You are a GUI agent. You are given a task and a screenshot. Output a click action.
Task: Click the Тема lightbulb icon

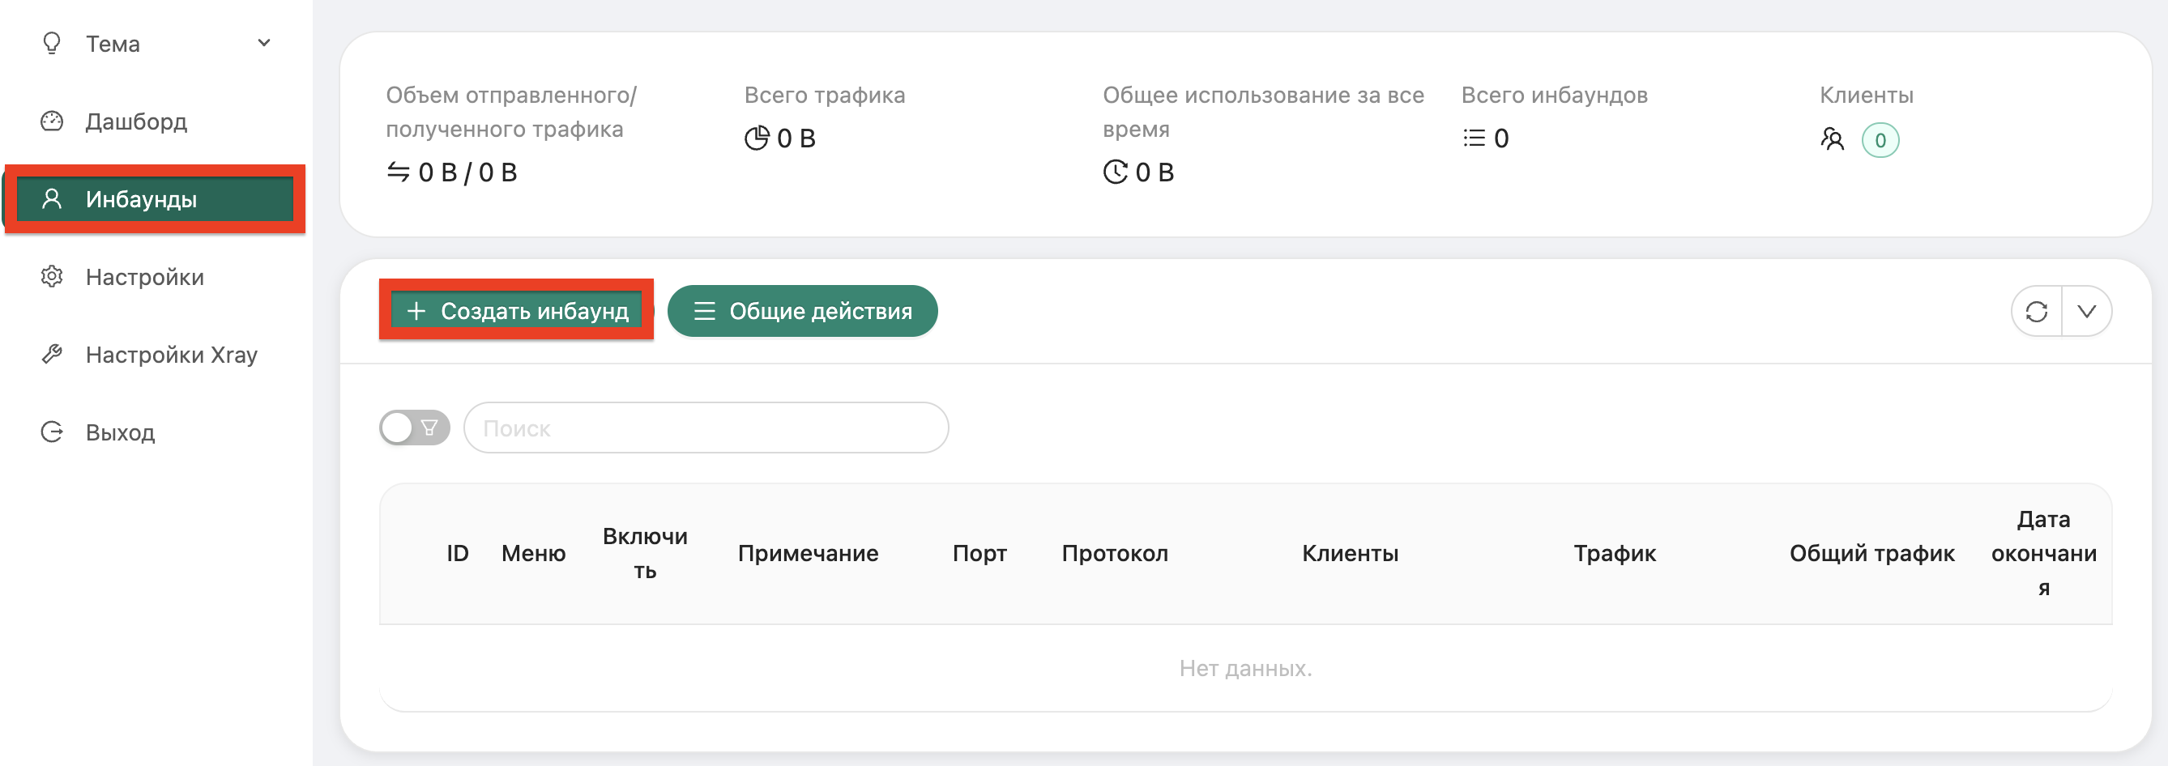(52, 43)
